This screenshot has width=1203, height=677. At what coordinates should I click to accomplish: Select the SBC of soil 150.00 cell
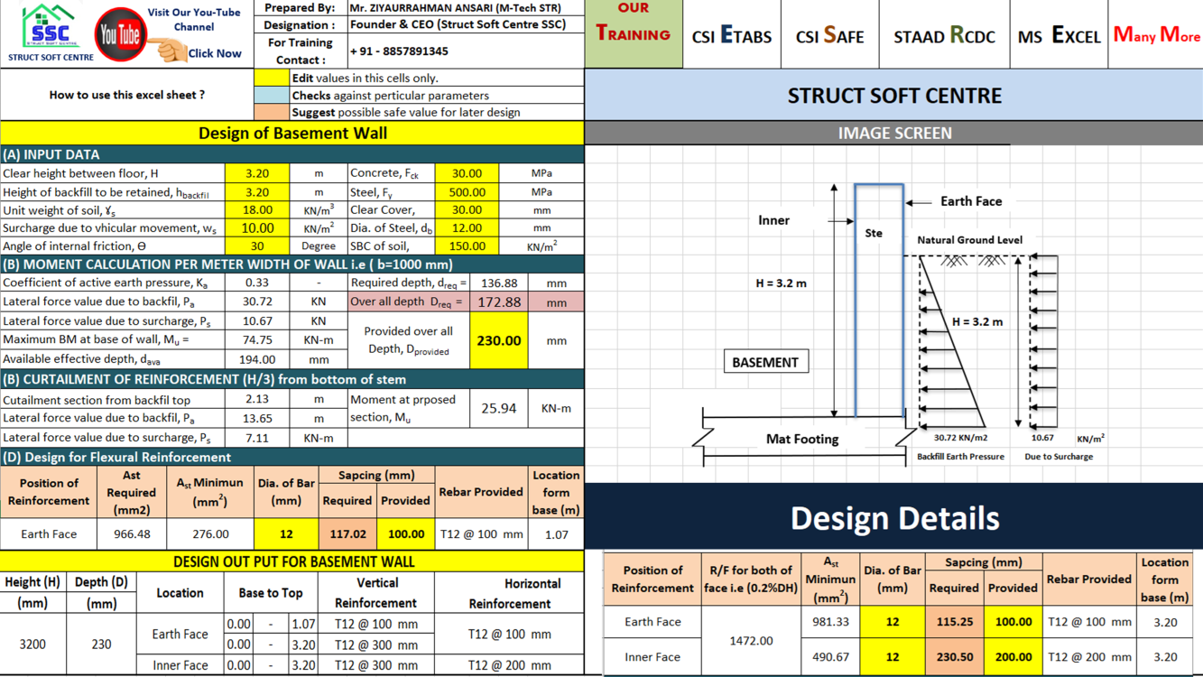[x=467, y=246]
